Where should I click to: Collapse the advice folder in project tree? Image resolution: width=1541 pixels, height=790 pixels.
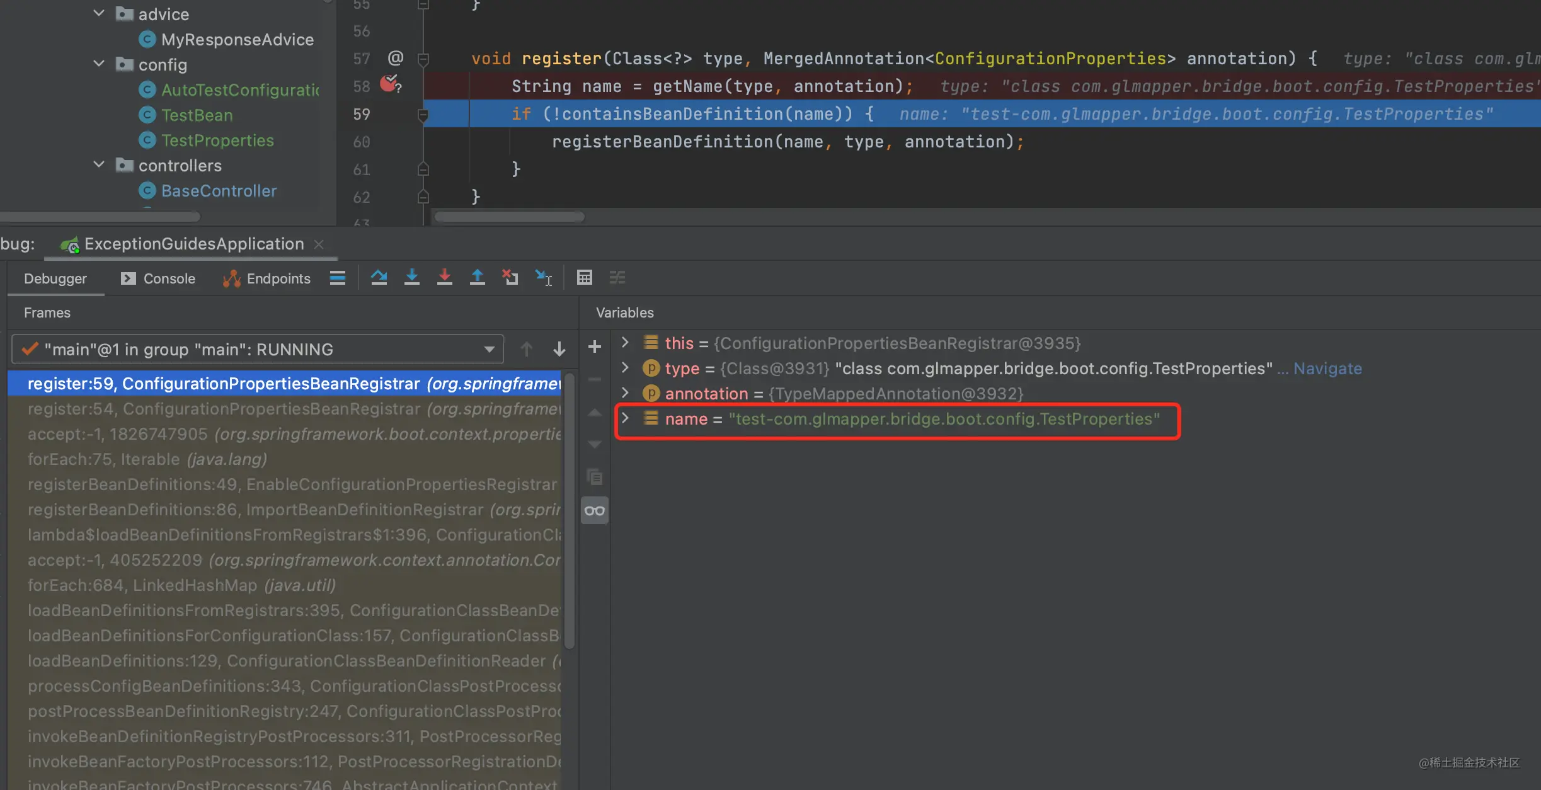99,13
